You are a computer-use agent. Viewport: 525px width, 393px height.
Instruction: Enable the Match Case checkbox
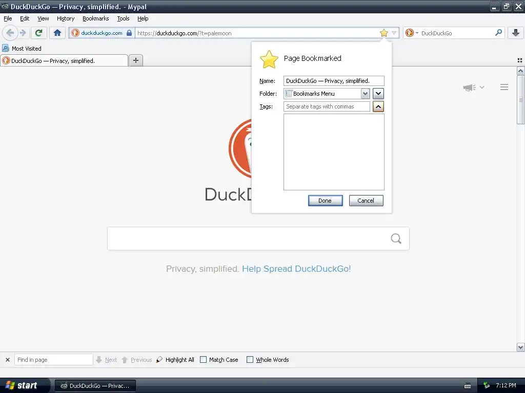[203, 360]
